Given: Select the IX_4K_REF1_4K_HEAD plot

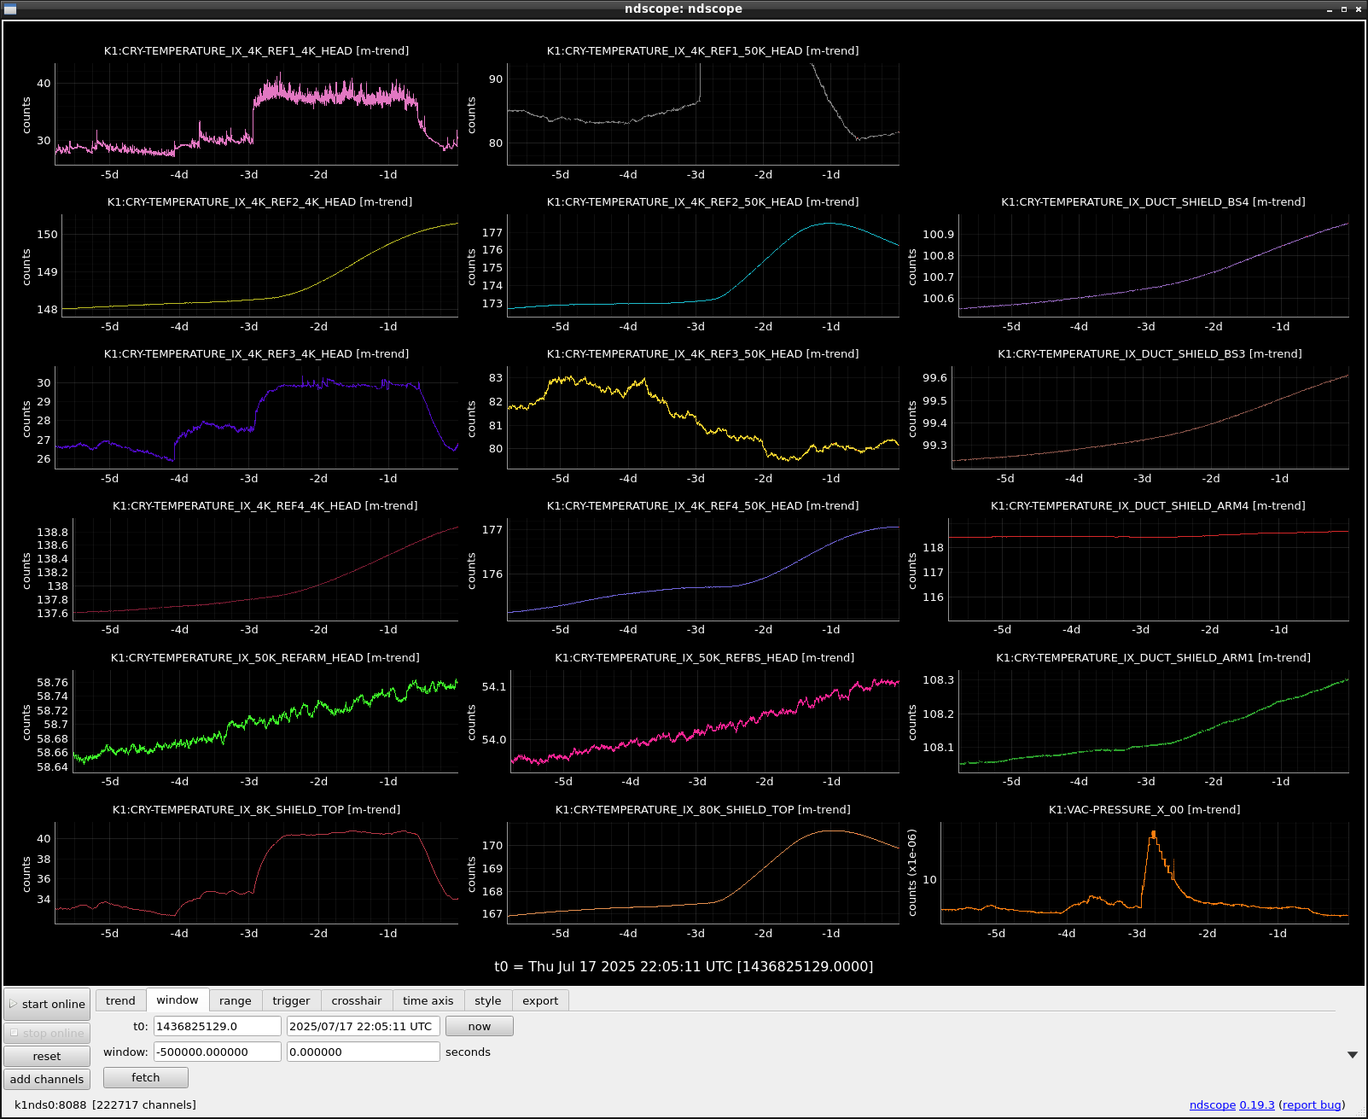Looking at the screenshot, I should 256,114.
